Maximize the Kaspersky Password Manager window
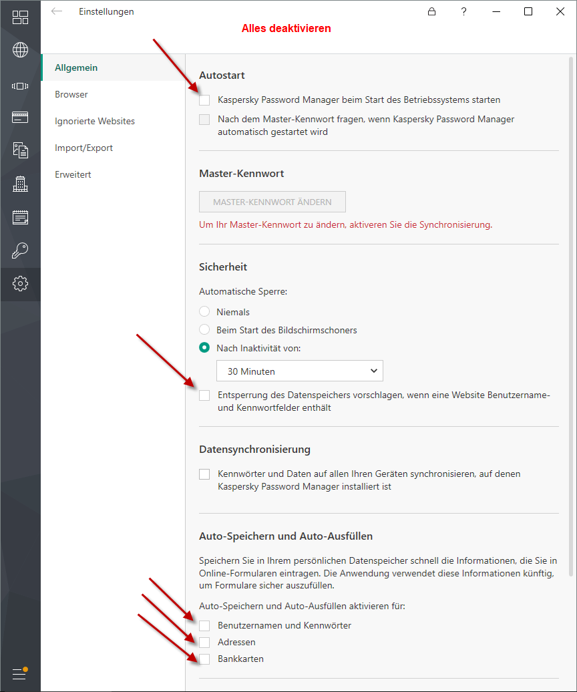 pos(528,11)
